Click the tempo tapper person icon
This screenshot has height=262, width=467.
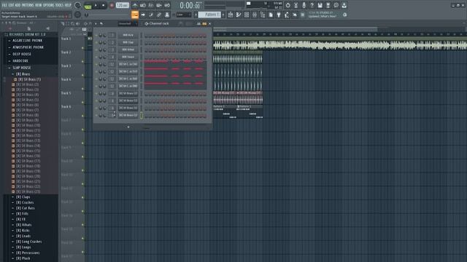287,15
